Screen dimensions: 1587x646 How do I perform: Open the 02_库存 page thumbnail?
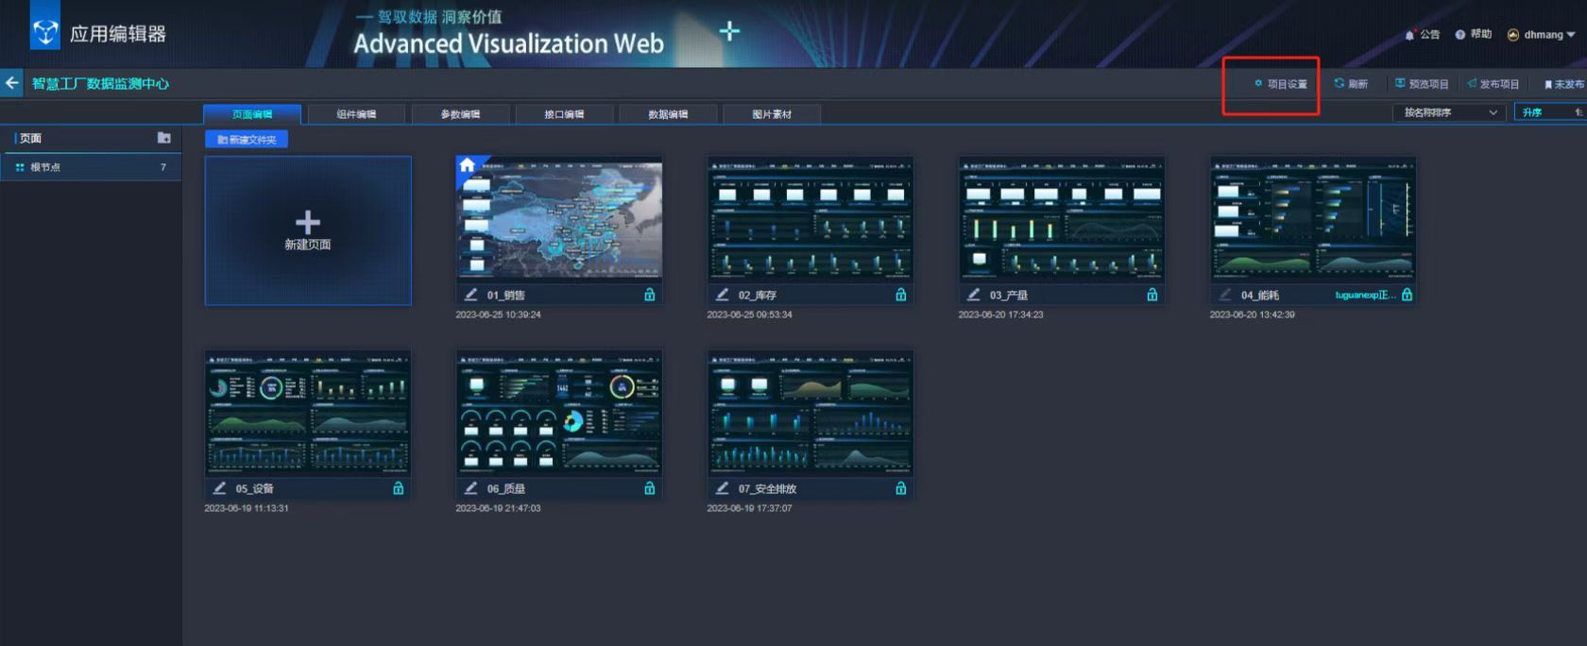811,218
